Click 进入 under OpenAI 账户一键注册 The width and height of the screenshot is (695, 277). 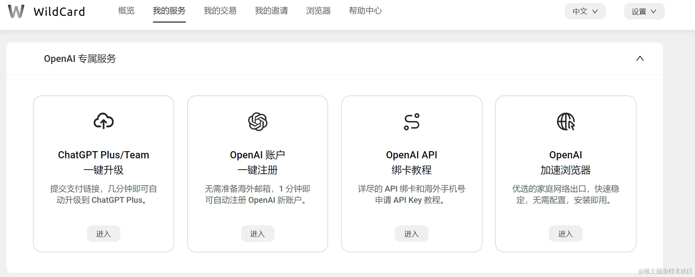[257, 234]
